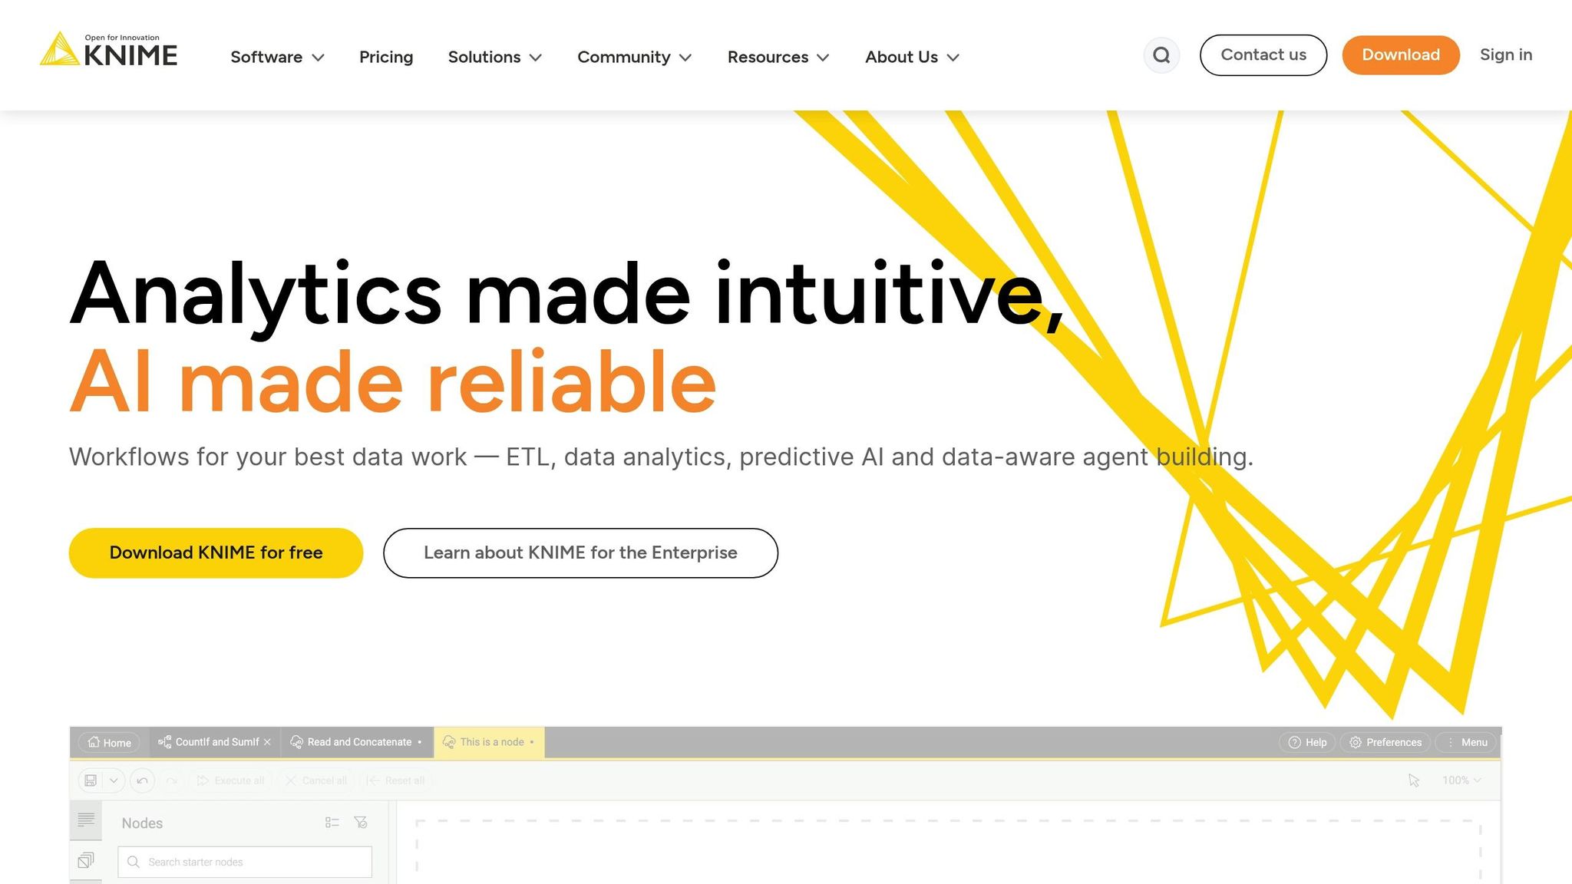
Task: Expand the Software navigation dropdown
Action: [277, 57]
